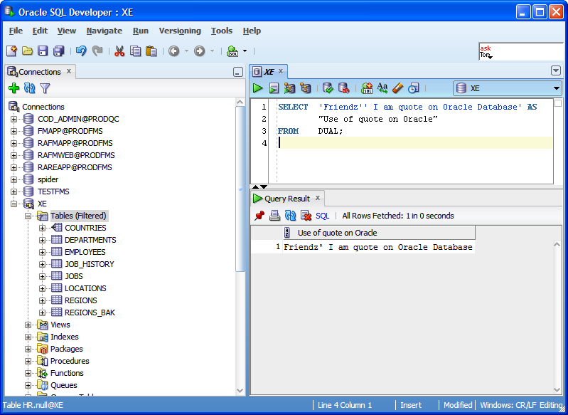Open the Tools menu

coord(221,31)
